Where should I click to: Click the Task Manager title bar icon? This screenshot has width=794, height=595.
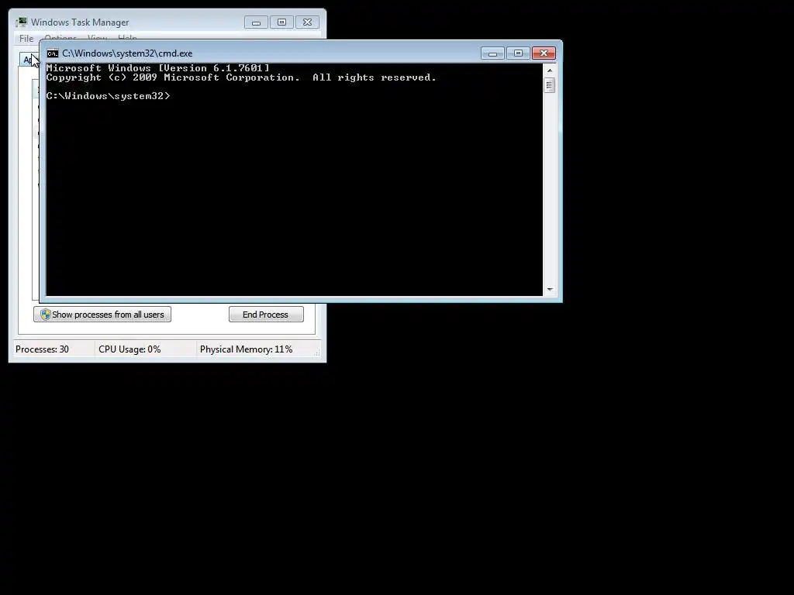click(21, 22)
